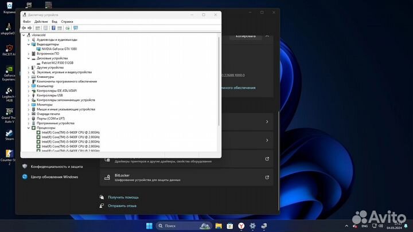413x232 pixels.
Task: Collapse the Дисковые устройства category
Action: pyautogui.click(x=29, y=58)
